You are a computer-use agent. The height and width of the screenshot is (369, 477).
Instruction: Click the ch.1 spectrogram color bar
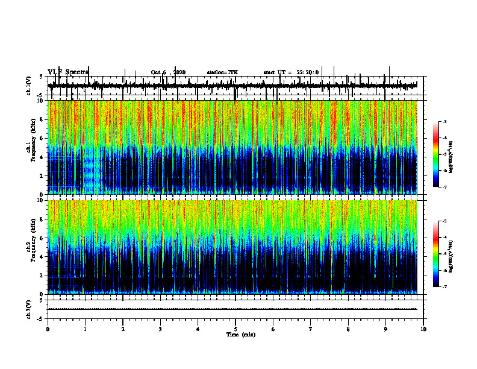435,154
